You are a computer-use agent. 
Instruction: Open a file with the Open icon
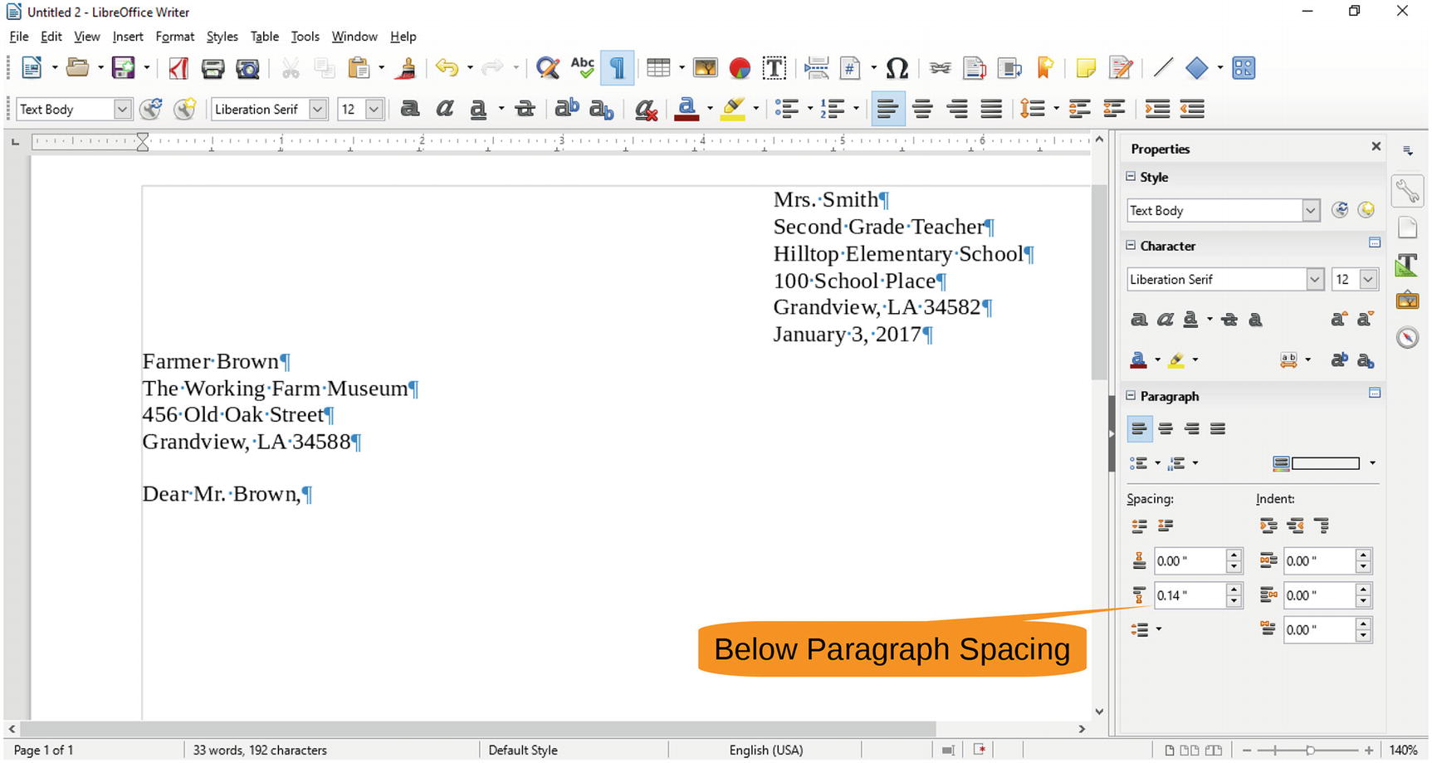77,68
